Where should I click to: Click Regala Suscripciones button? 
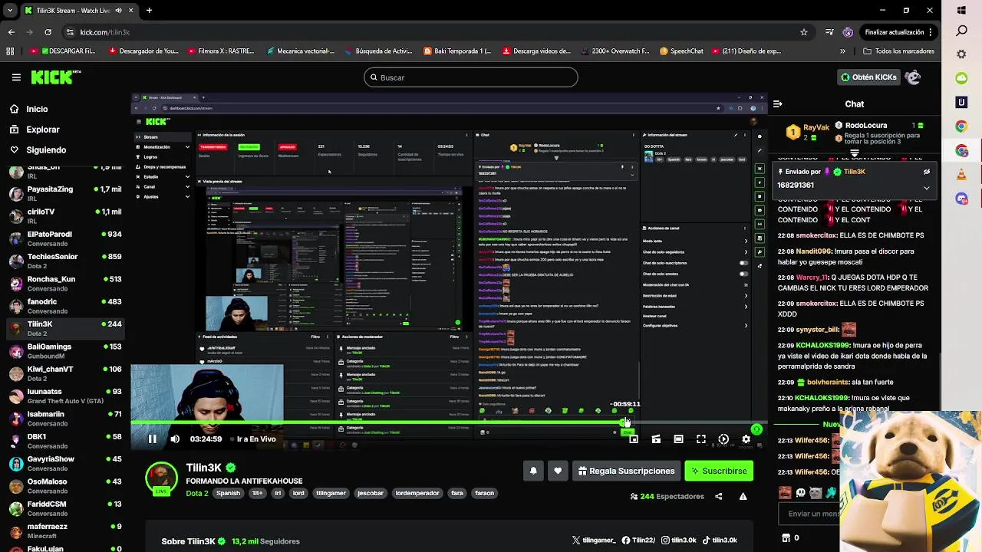626,471
